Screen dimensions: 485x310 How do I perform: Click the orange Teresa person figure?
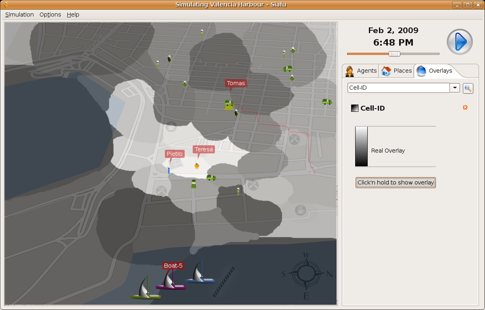tap(197, 166)
